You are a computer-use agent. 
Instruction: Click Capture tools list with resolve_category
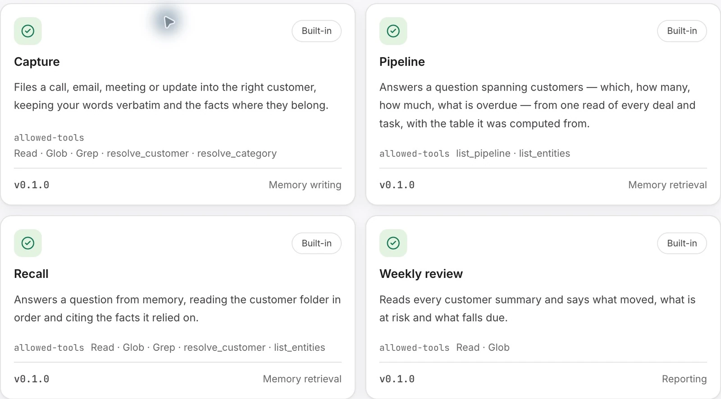coord(145,154)
